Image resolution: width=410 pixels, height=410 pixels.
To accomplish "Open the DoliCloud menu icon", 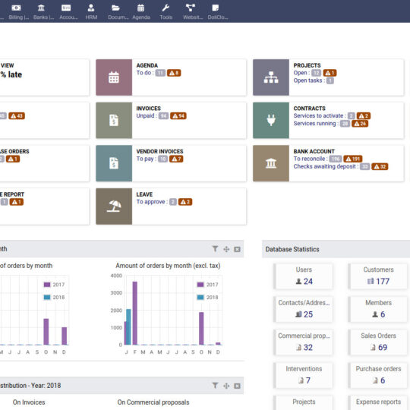I will (x=216, y=8).
